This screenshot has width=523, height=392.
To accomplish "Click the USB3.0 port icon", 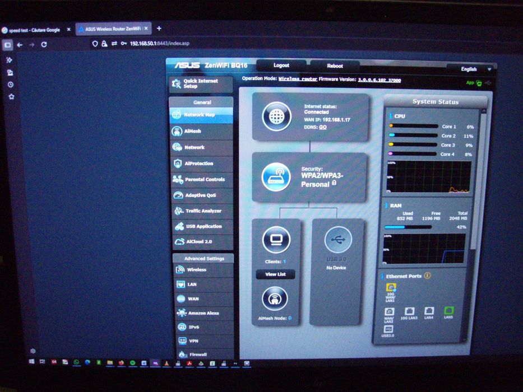I will [388, 329].
